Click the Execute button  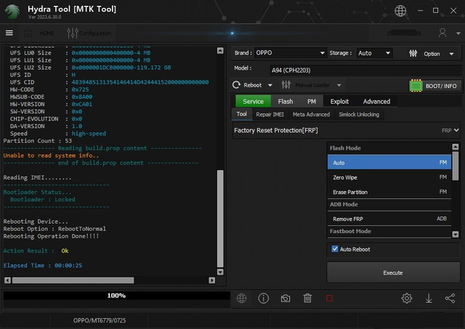[392, 272]
